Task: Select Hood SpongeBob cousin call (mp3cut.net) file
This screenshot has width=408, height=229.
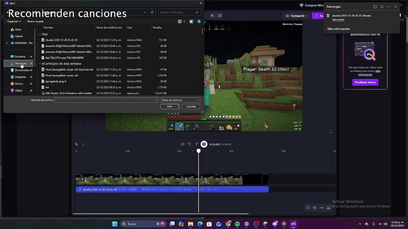Action: (69, 70)
